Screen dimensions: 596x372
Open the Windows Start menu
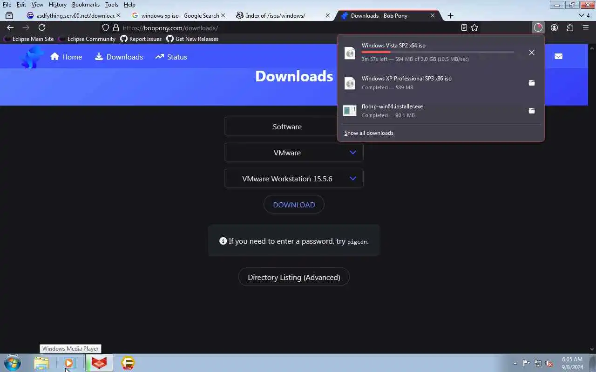tap(13, 363)
